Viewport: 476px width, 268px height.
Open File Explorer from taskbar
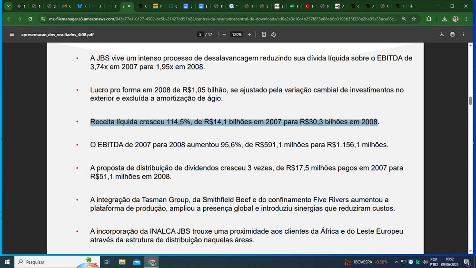(122, 262)
